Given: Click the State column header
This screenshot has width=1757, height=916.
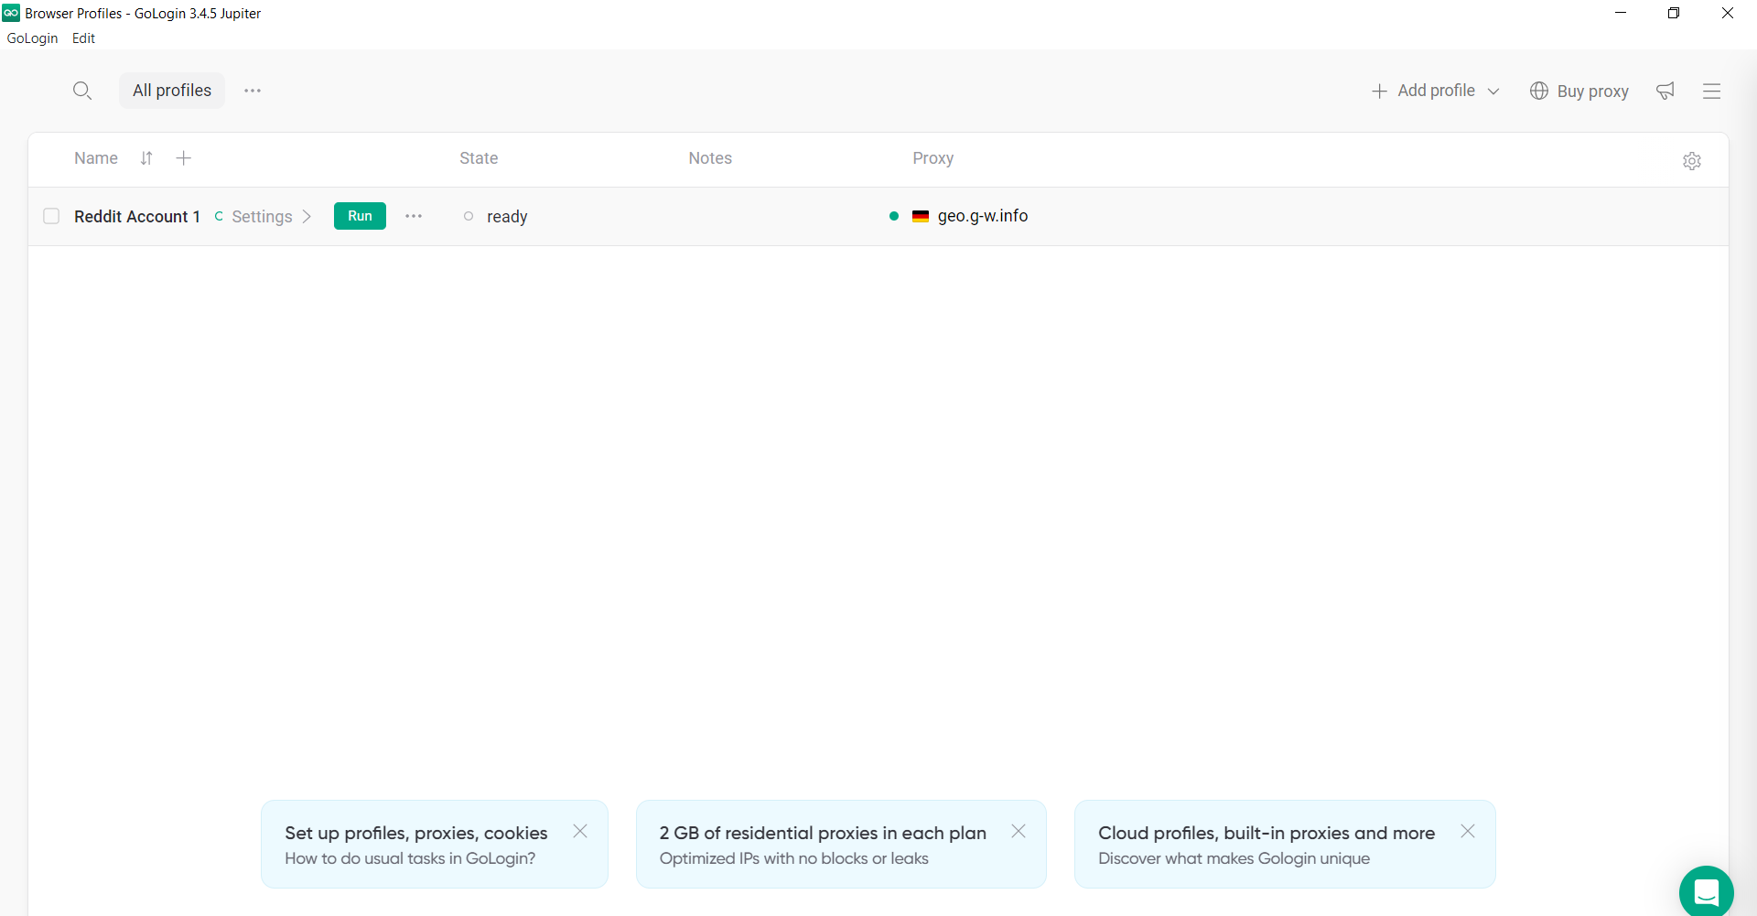Looking at the screenshot, I should (479, 158).
